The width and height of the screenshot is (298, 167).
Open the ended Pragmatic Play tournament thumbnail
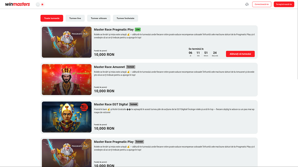pyautogui.click(x=67, y=153)
